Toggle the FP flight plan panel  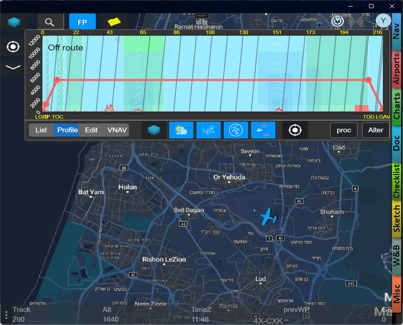[82, 22]
